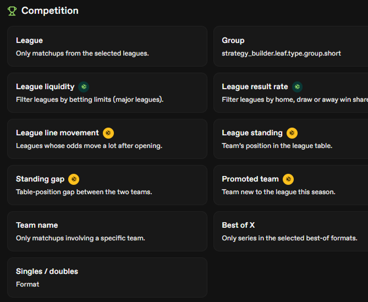
Task: Click the Competition trophy icon
Action: point(12,11)
